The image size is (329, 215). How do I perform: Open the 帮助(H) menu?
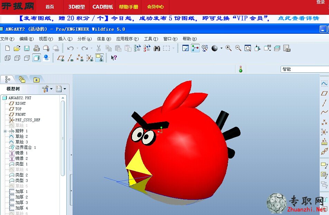pos(190,39)
